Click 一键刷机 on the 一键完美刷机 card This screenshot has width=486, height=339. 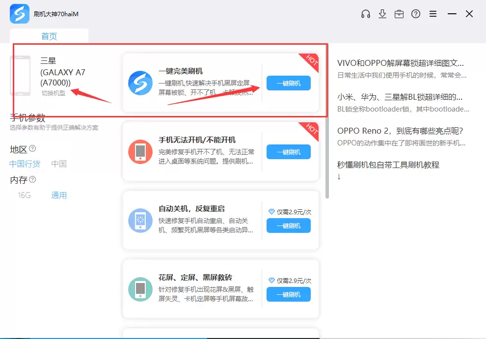click(x=288, y=83)
